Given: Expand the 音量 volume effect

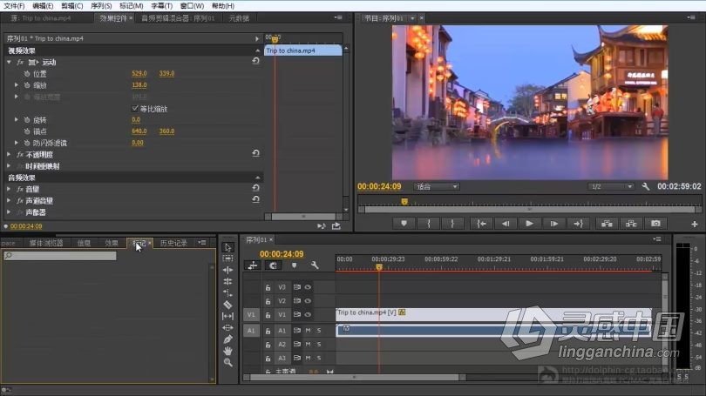Looking at the screenshot, I should [x=9, y=189].
